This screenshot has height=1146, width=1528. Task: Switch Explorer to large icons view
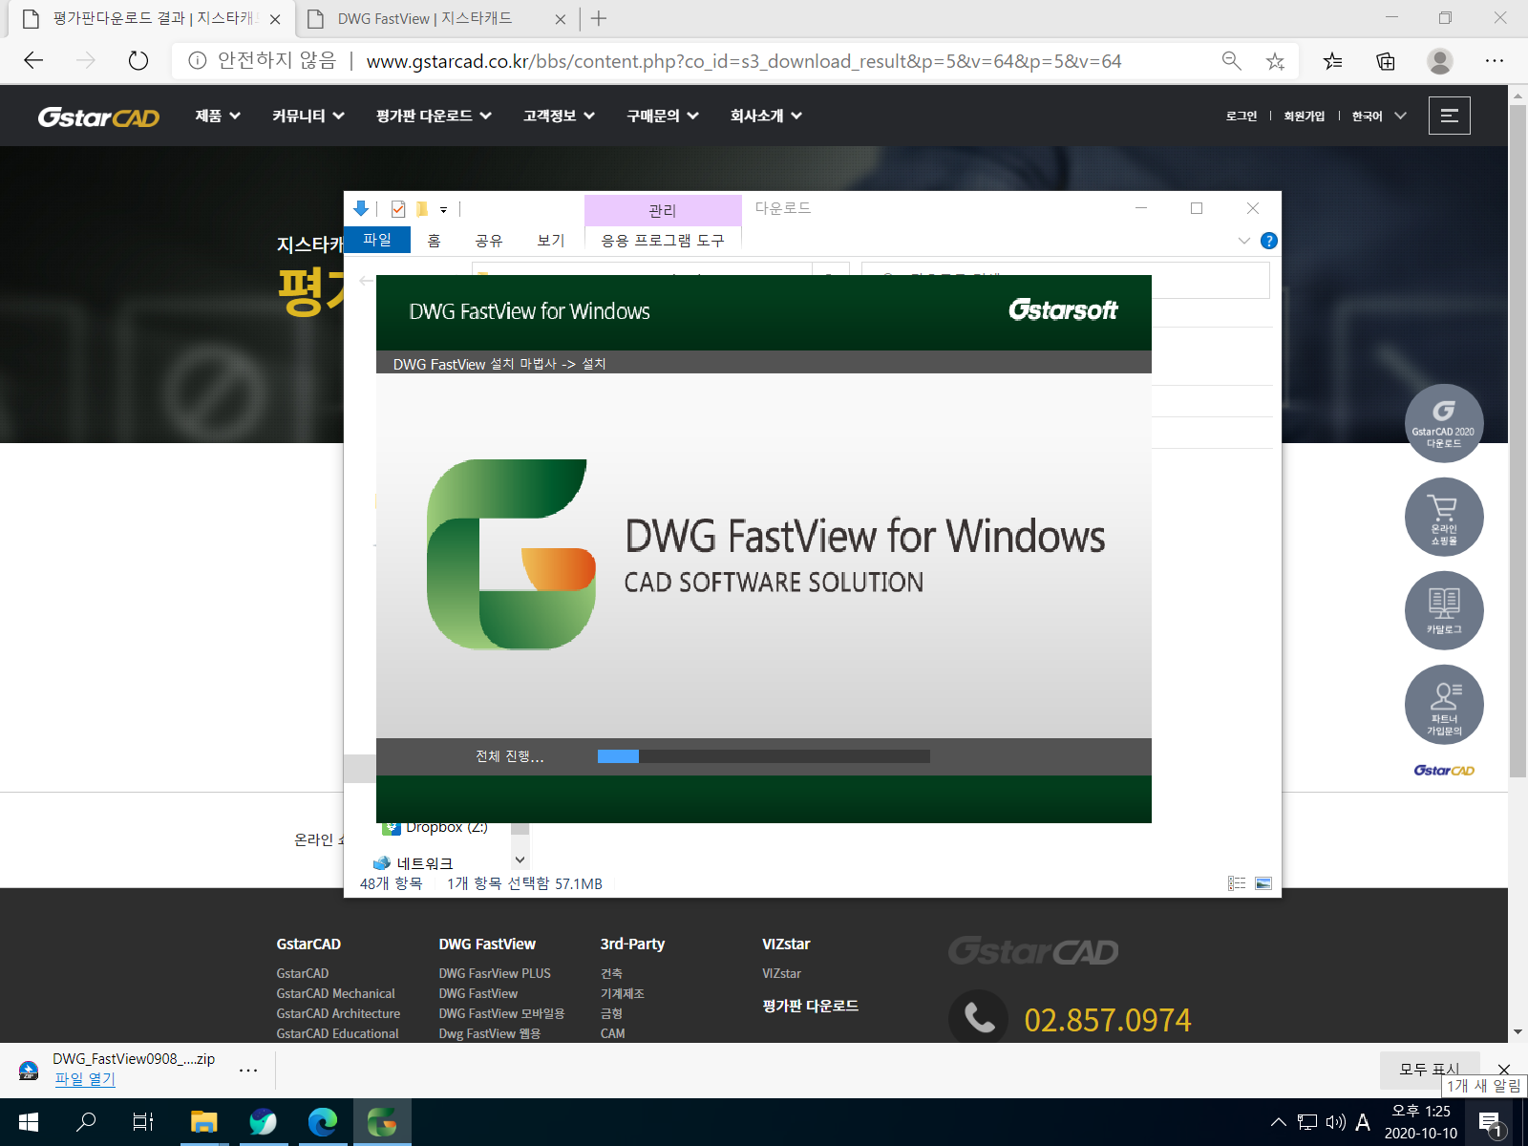(1263, 883)
